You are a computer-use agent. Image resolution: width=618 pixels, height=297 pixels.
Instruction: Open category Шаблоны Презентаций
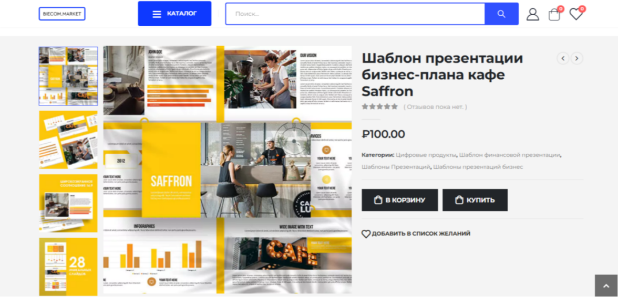pyautogui.click(x=396, y=167)
